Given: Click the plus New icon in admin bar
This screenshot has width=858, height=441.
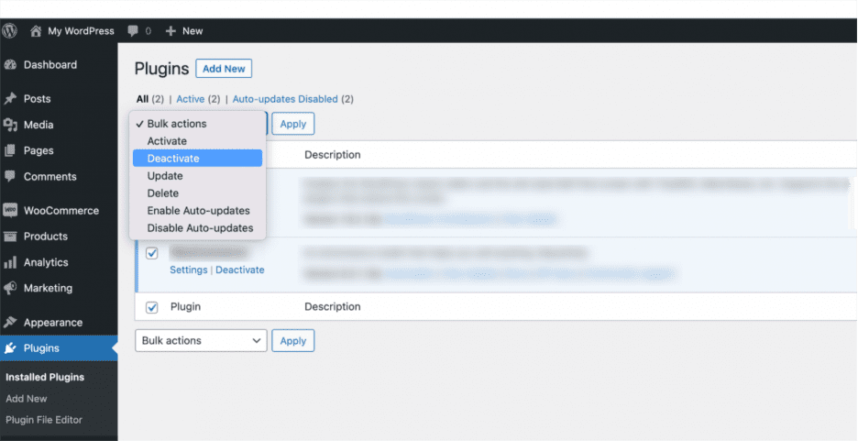Looking at the screenshot, I should point(170,30).
